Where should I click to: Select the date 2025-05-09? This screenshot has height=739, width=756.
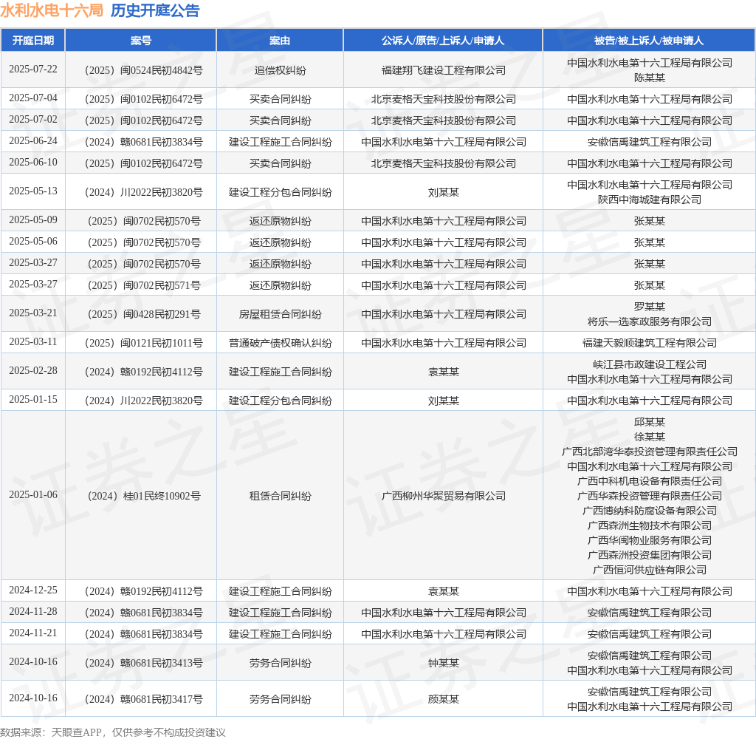(x=33, y=220)
